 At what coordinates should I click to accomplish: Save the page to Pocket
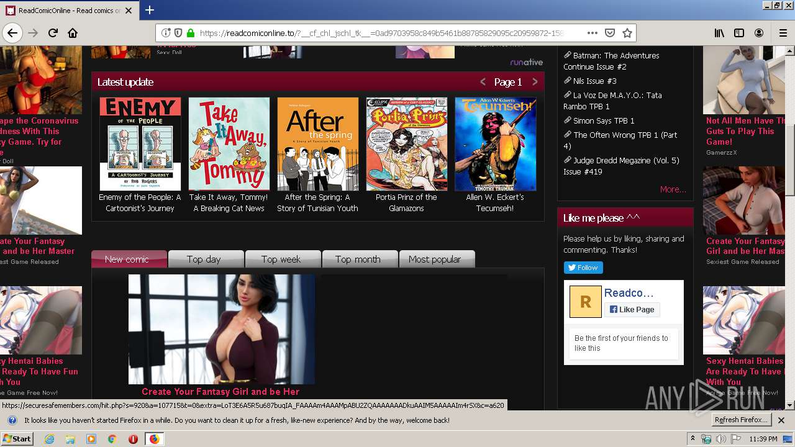pos(610,33)
